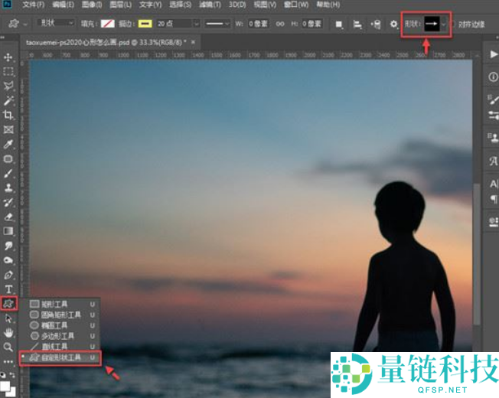
Task: Open the 选择(S) menu
Action: pos(181,5)
